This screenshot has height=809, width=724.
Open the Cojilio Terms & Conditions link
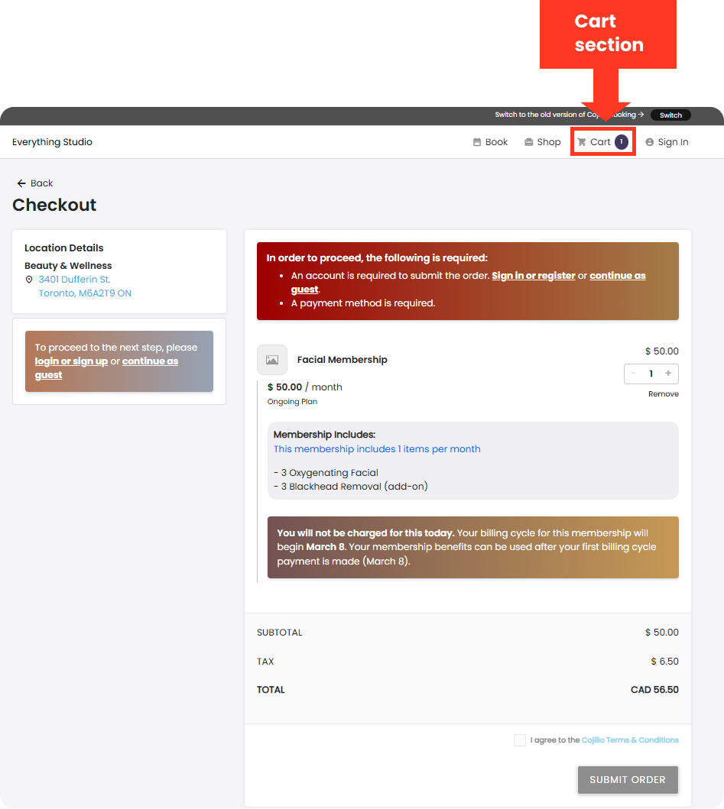(630, 740)
